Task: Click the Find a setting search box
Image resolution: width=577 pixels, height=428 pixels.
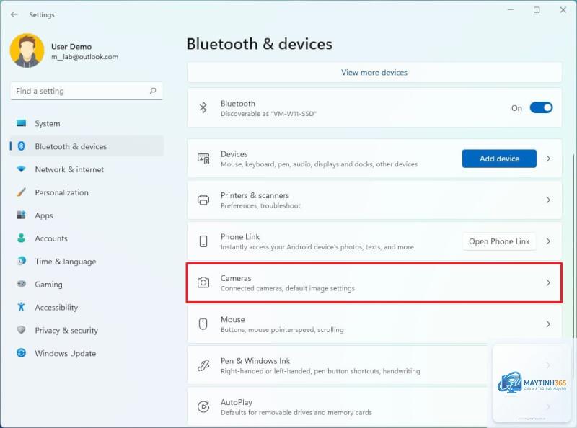Action: (87, 91)
